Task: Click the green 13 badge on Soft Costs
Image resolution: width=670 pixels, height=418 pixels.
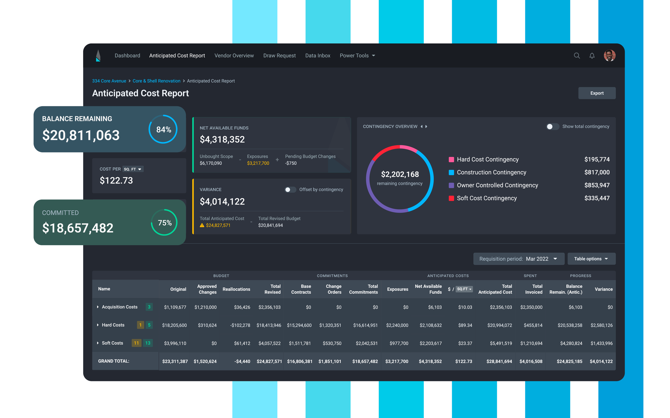Action: coord(148,343)
